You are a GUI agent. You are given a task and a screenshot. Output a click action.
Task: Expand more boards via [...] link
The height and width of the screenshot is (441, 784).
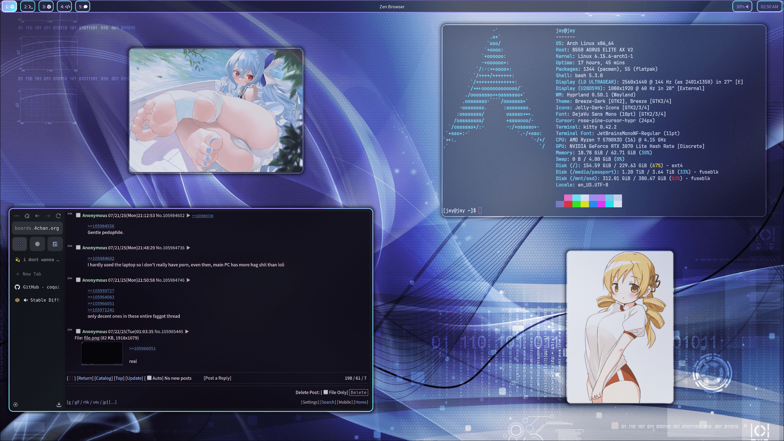(113, 402)
